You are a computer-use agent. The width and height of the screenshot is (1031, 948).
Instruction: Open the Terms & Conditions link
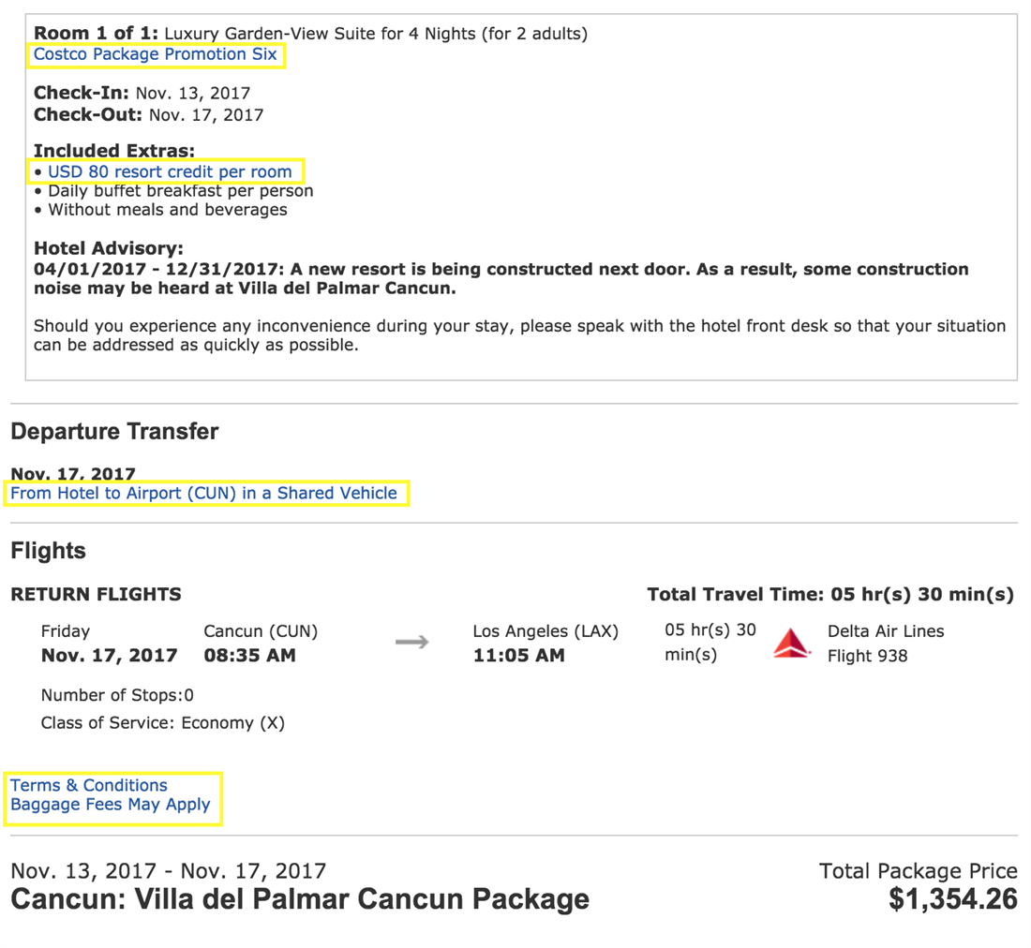(x=89, y=785)
